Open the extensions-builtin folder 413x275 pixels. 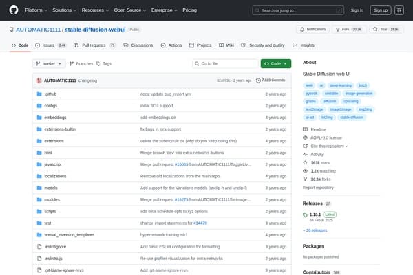click(60, 129)
